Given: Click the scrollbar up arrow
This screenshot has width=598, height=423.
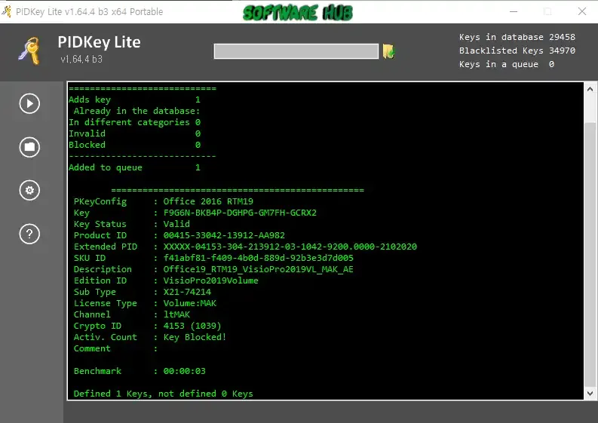Looking at the screenshot, I should coord(590,89).
